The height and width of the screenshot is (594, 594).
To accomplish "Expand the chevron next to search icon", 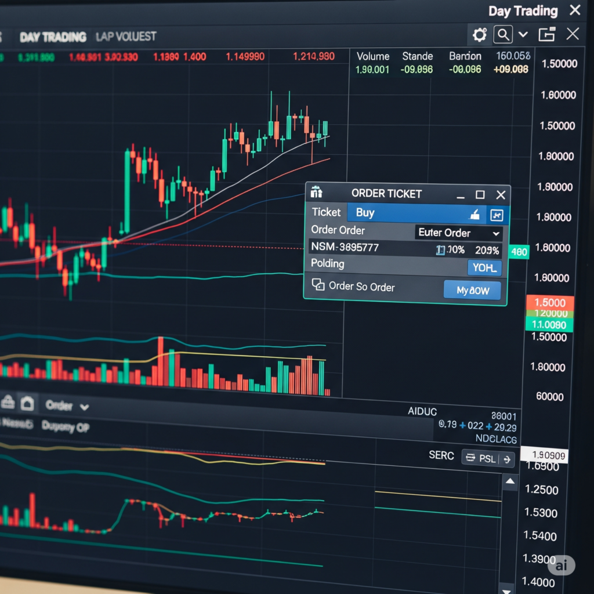I will (x=523, y=35).
